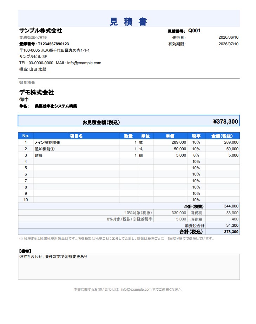This screenshot has height=324, width=256.
Task: Select the 8% consumption tax 400
Action: [x=235, y=219]
